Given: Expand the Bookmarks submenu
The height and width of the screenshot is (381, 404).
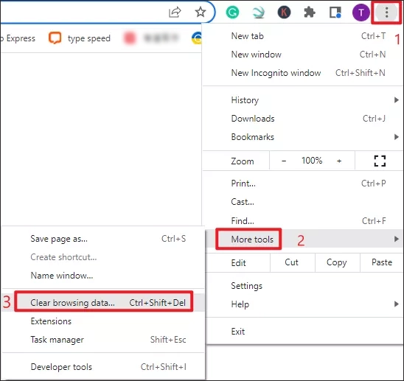Looking at the screenshot, I should coord(303,137).
